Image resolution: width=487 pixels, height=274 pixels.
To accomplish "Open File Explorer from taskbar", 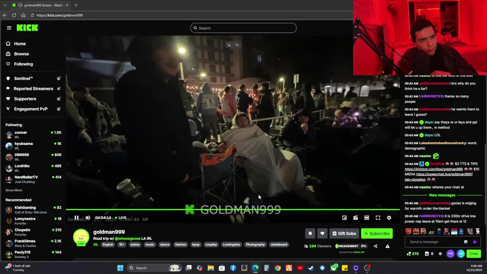I will click(210, 268).
